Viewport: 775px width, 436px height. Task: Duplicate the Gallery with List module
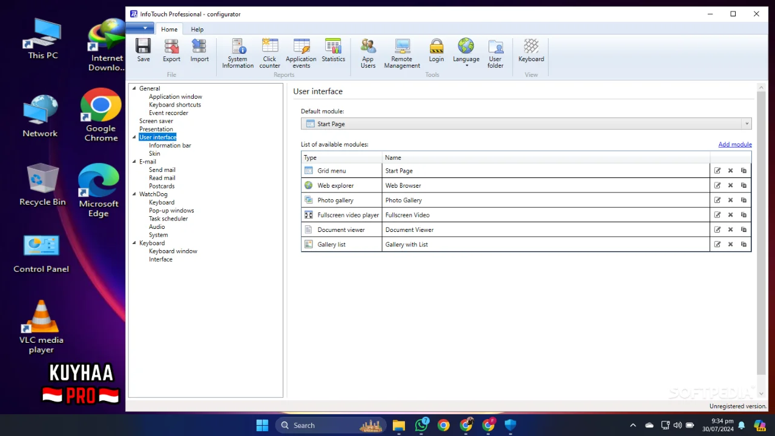744,245
